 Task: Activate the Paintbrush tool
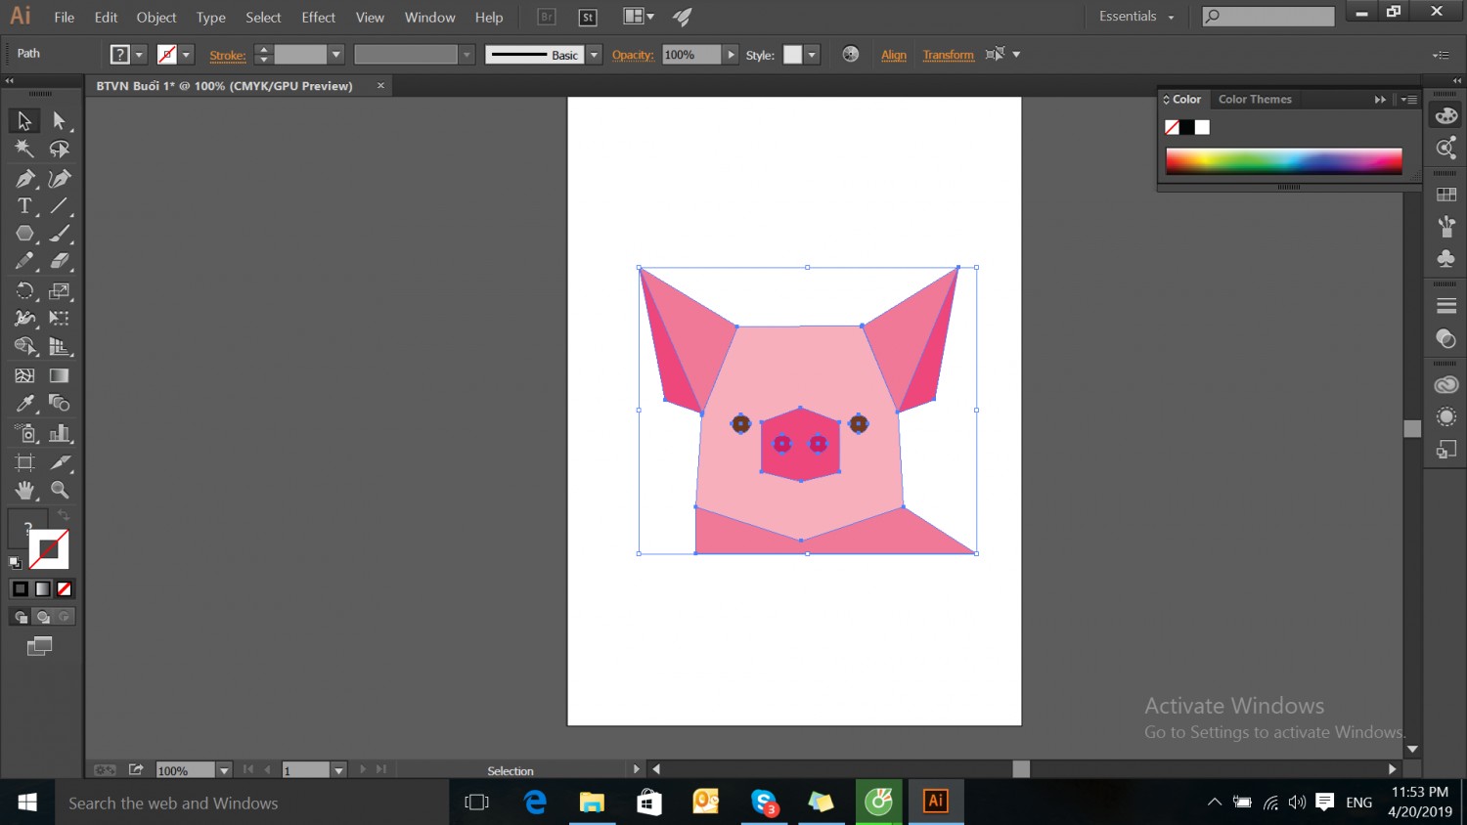pos(60,234)
